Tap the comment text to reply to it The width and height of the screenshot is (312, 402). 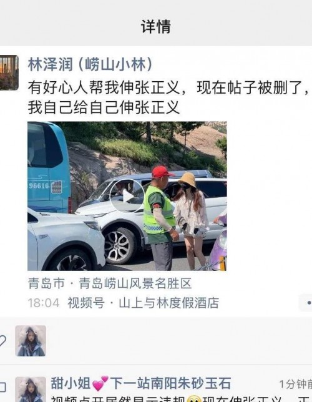[181, 399]
